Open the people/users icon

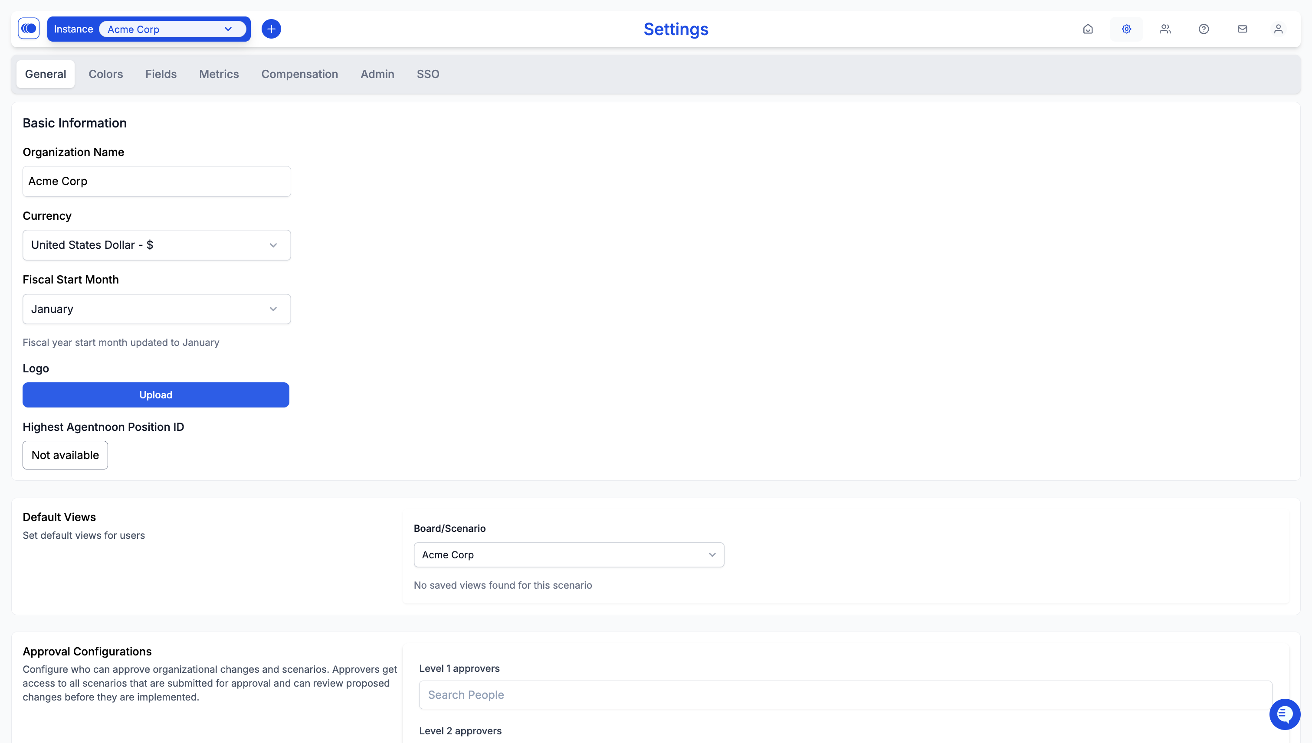(x=1165, y=29)
